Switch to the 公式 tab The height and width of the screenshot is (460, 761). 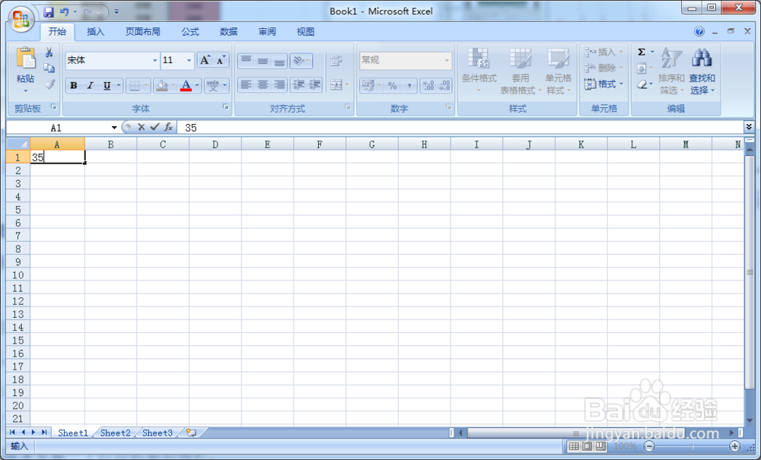click(x=190, y=31)
